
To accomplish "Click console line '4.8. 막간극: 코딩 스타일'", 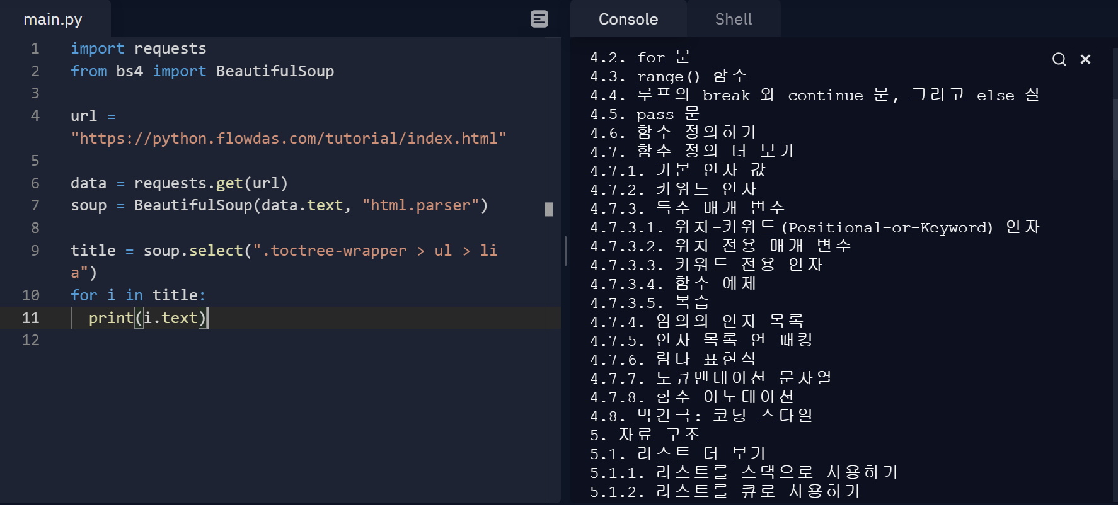I will (701, 416).
